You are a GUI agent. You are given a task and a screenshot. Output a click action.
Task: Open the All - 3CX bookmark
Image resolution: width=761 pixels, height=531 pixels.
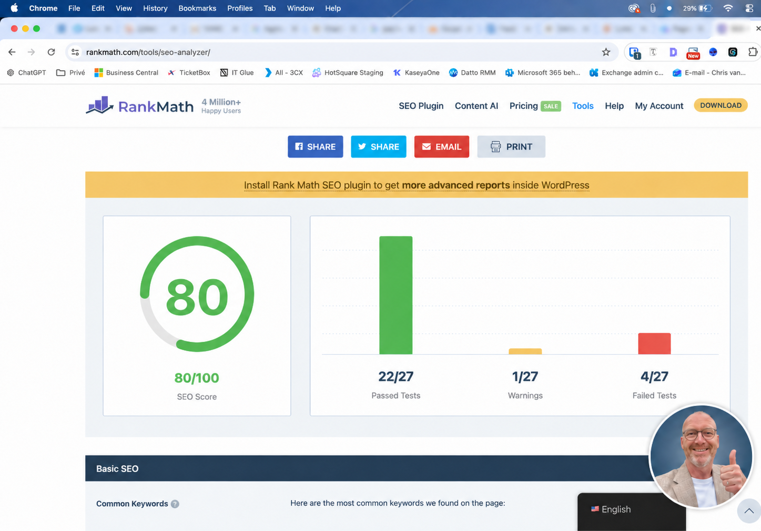[283, 73]
